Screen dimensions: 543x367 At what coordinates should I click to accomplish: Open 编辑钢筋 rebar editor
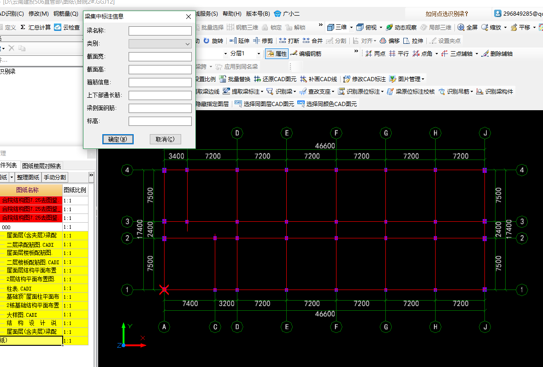[x=306, y=53]
